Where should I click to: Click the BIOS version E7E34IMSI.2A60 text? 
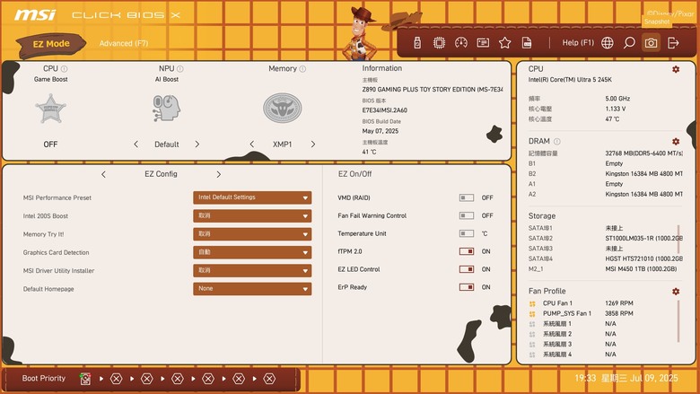click(x=384, y=110)
